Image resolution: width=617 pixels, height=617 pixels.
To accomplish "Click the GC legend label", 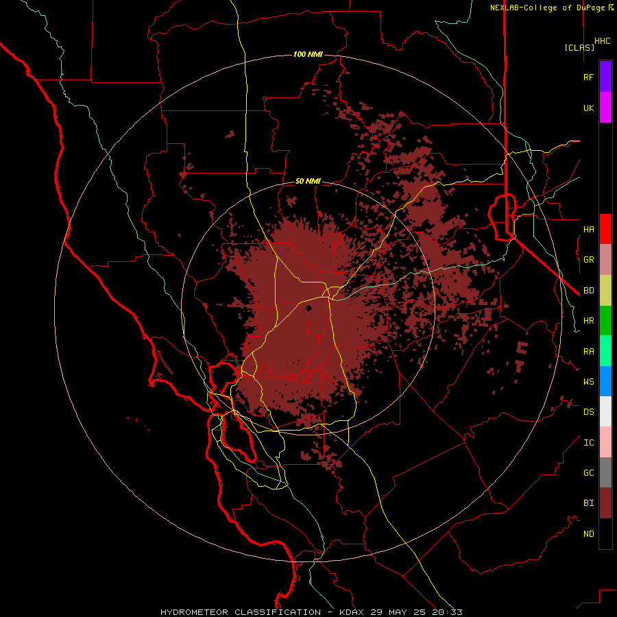I will [x=588, y=472].
